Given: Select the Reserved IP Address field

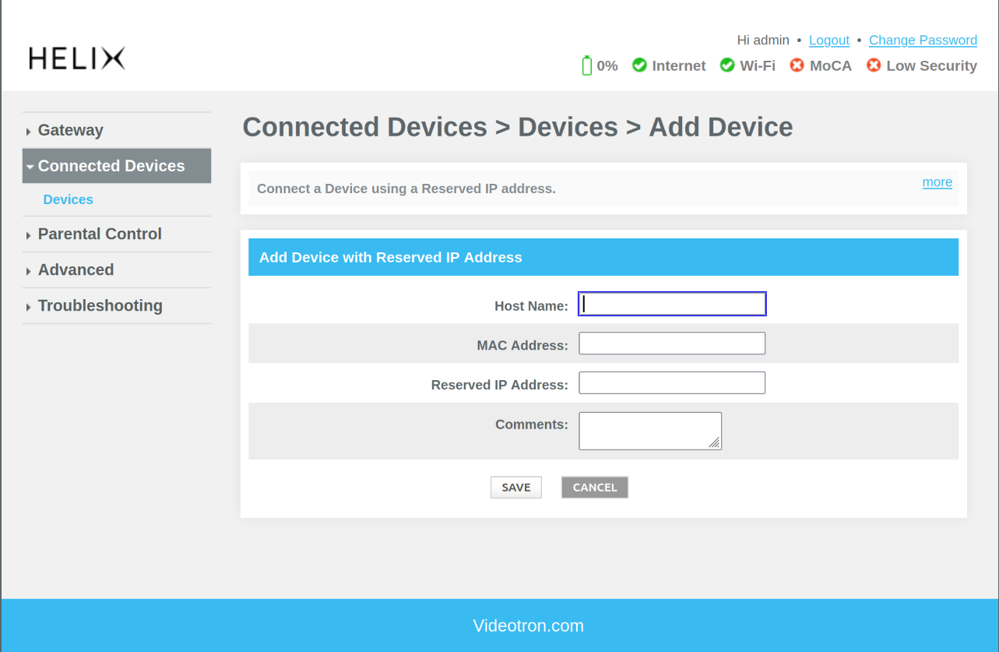Looking at the screenshot, I should point(672,383).
